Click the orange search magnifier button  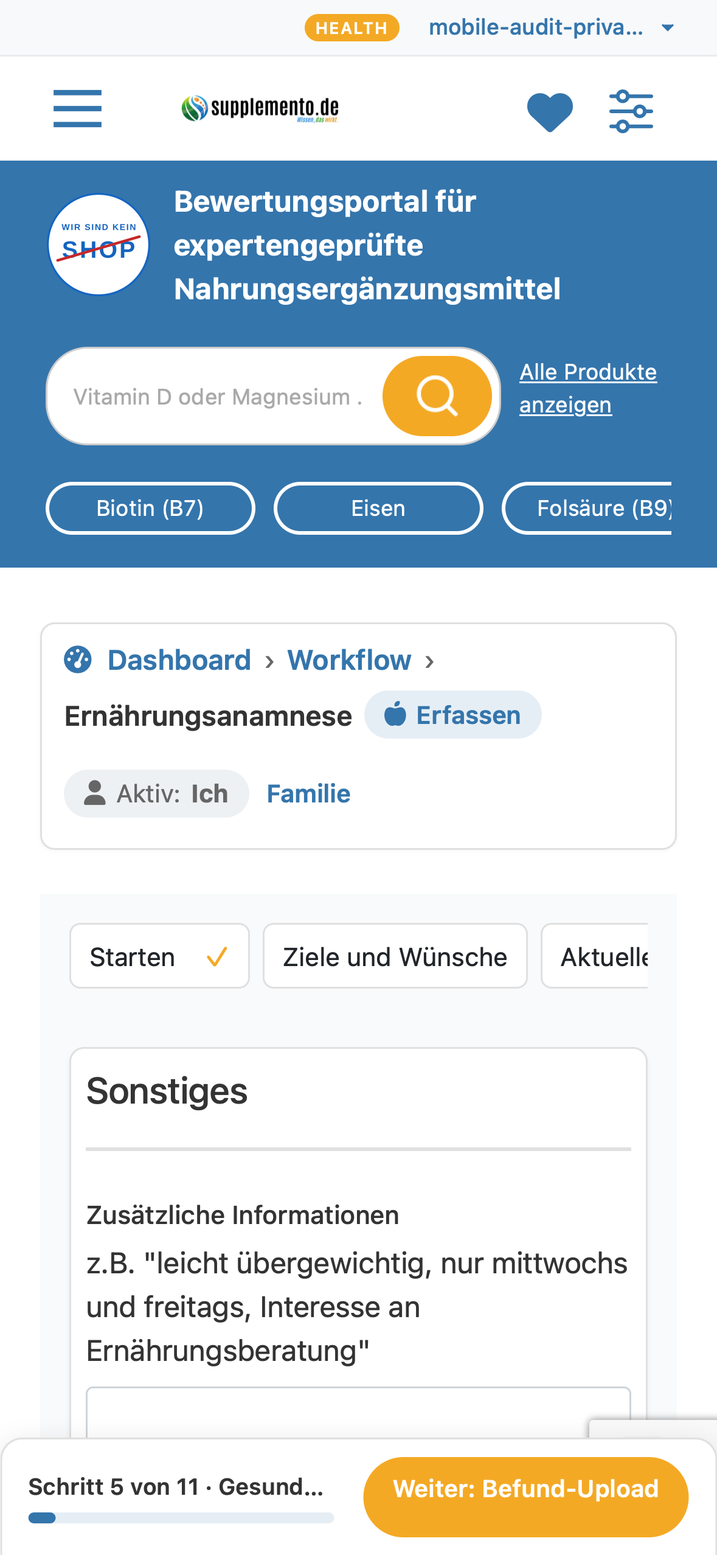(437, 396)
